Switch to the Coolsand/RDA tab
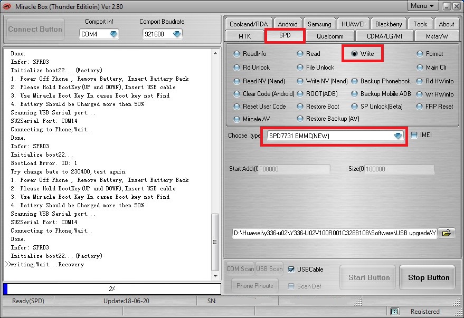Viewport: 464px width, 318px height. (x=249, y=24)
